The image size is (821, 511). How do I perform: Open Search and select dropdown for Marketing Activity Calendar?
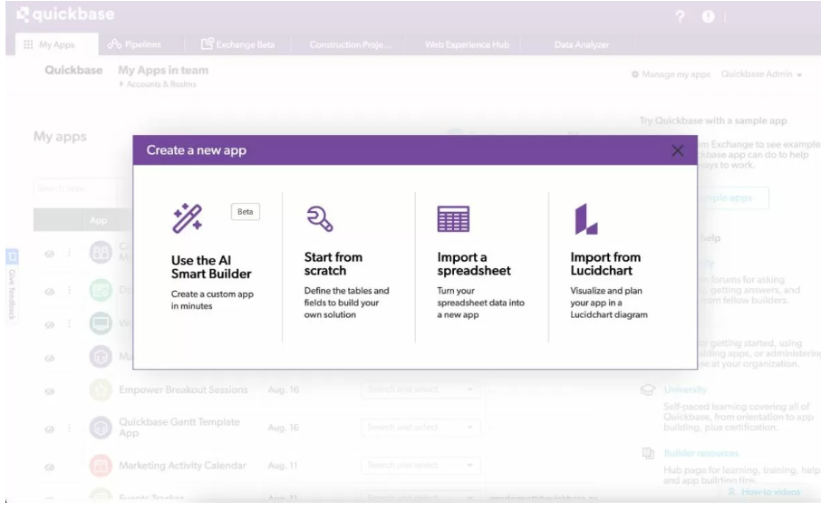[420, 465]
